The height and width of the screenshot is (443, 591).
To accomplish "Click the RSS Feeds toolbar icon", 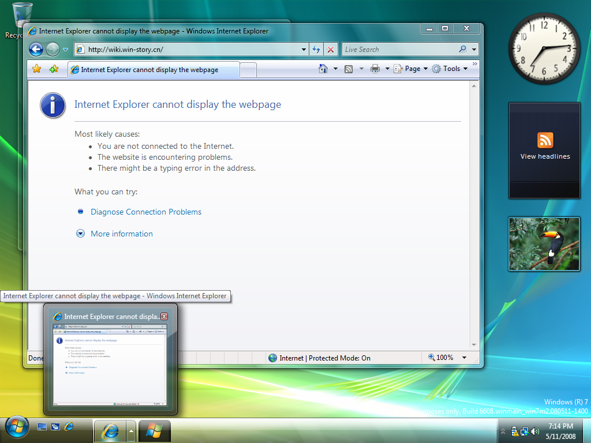I will click(349, 69).
